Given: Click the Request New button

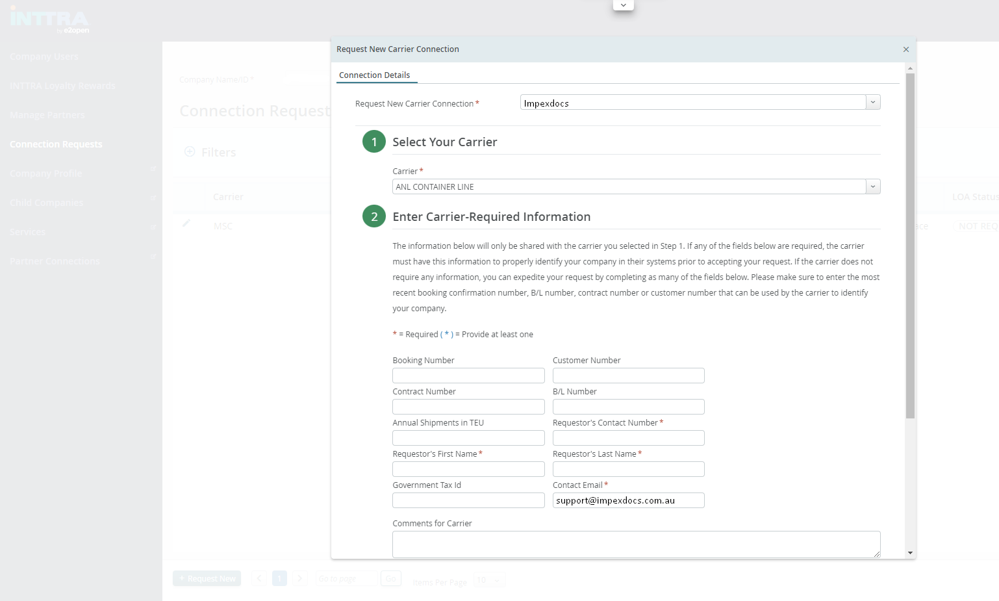Looking at the screenshot, I should coord(207,578).
